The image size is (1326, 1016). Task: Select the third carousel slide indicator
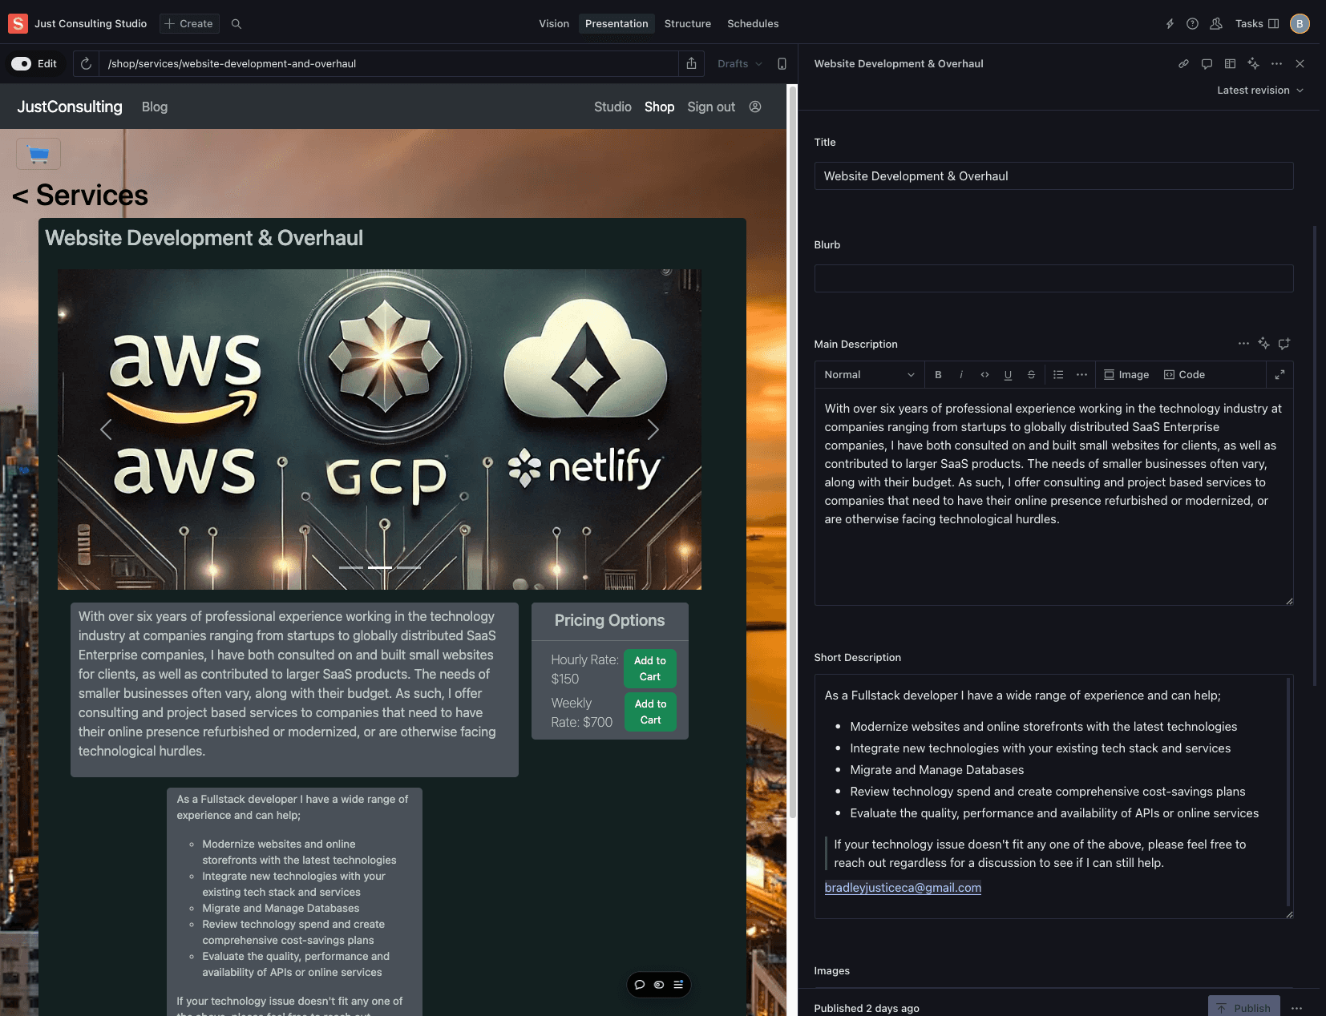point(409,567)
